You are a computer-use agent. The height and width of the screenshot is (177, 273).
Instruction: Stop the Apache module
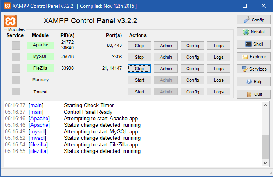[139, 46]
